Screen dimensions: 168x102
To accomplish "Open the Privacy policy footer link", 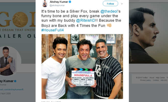I will (x=146, y=80).
